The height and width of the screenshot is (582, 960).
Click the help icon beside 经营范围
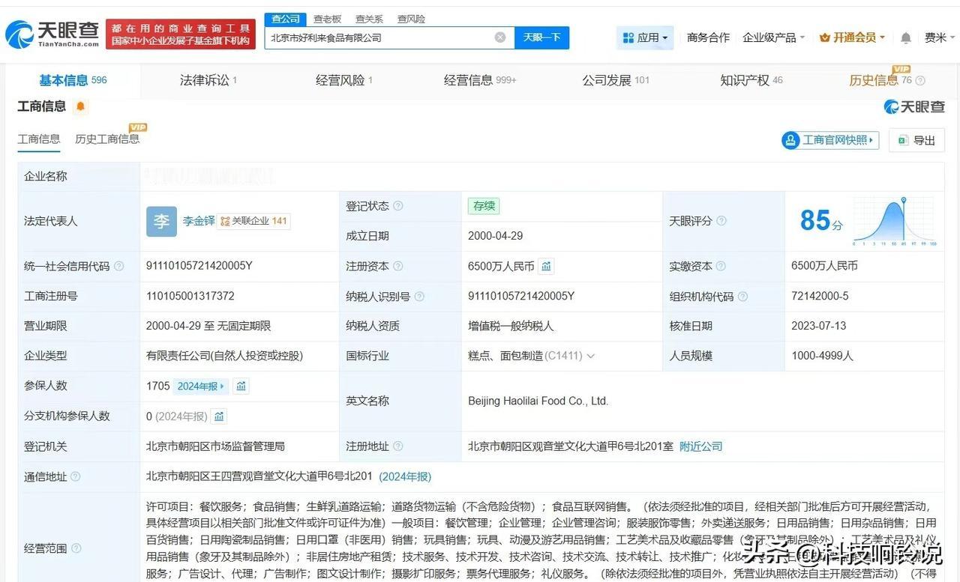coord(76,548)
